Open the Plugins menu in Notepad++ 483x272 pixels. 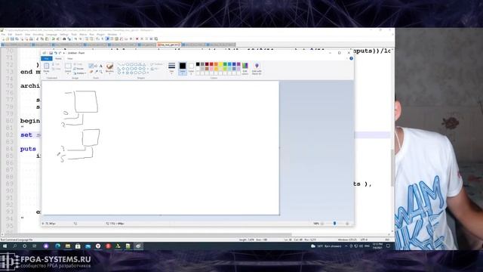tap(100, 35)
